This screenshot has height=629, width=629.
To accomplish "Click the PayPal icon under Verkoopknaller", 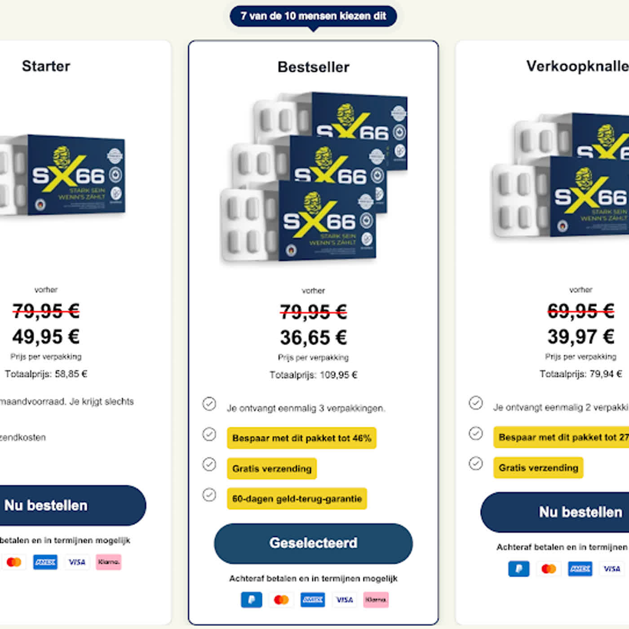I will click(x=519, y=568).
